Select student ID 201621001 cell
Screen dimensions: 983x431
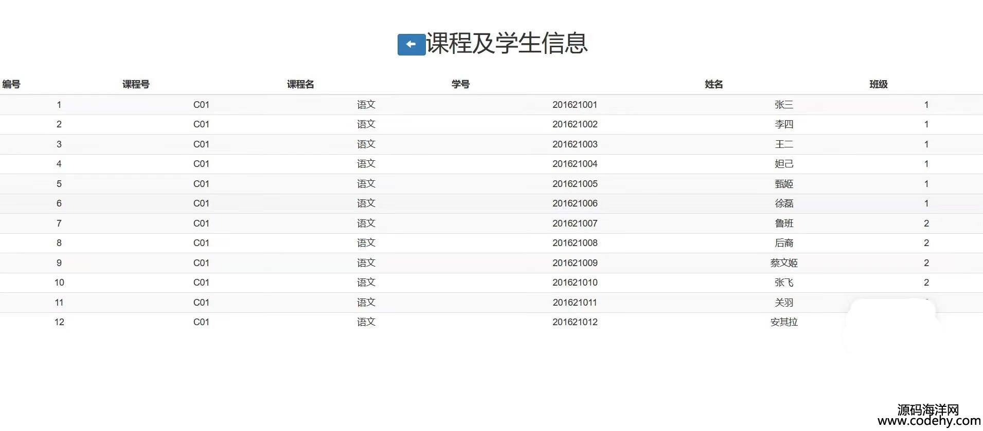pos(575,105)
